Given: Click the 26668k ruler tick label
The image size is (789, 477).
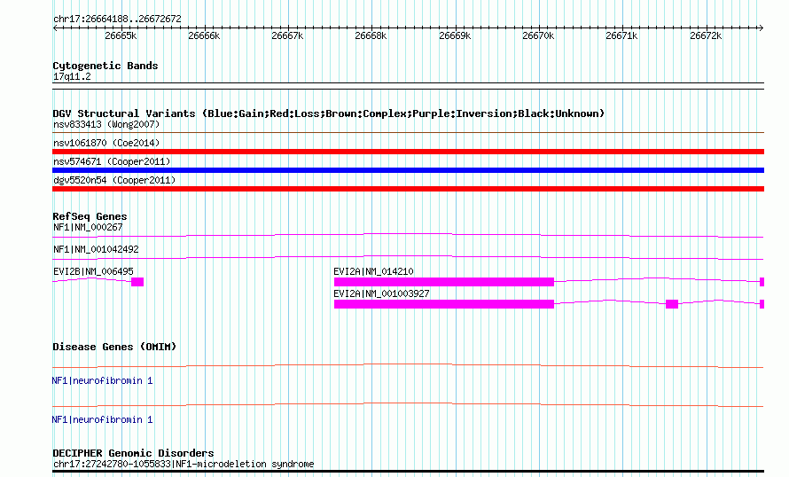Looking at the screenshot, I should point(371,35).
